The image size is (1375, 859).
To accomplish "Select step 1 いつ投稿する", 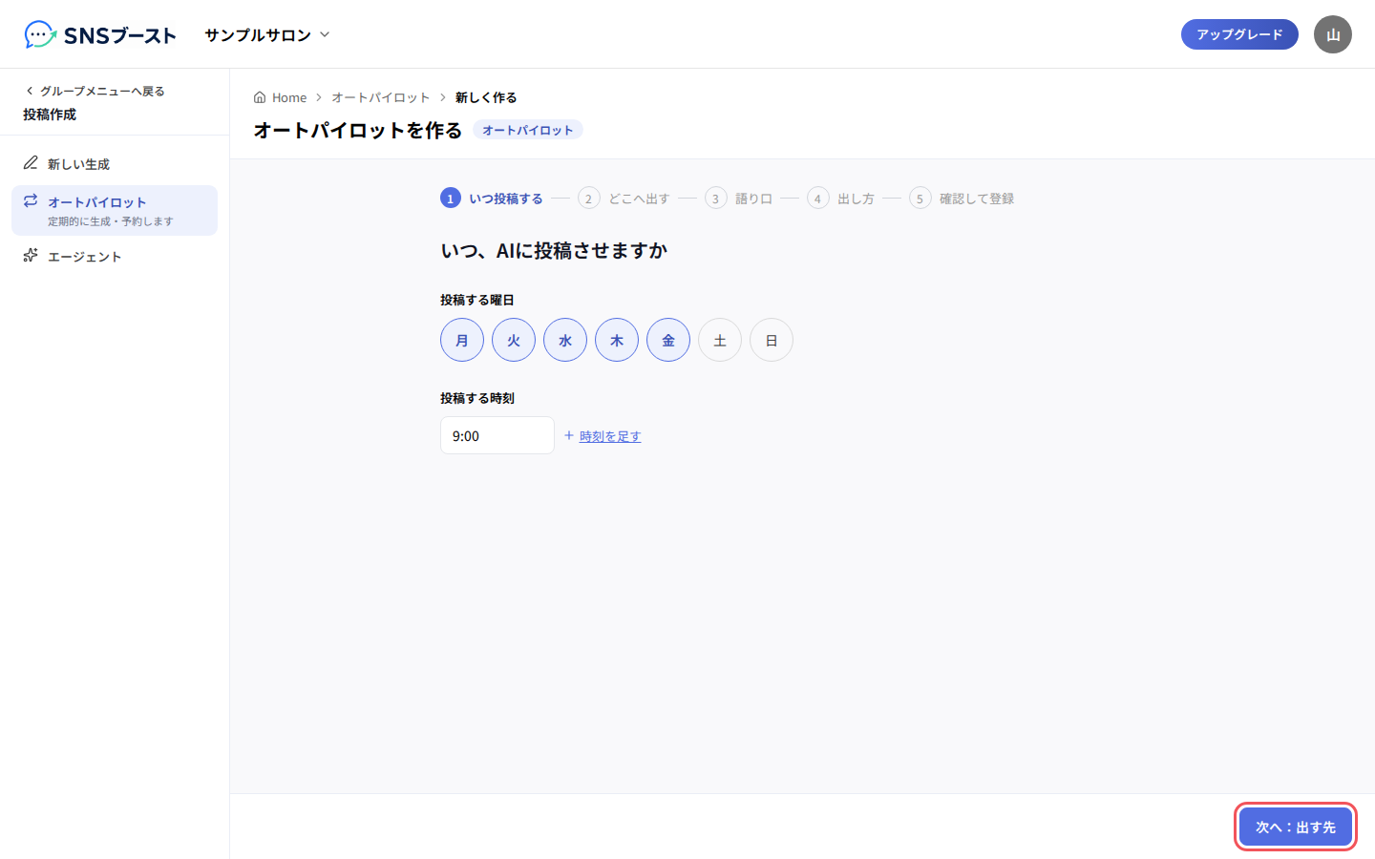I will [x=492, y=199].
